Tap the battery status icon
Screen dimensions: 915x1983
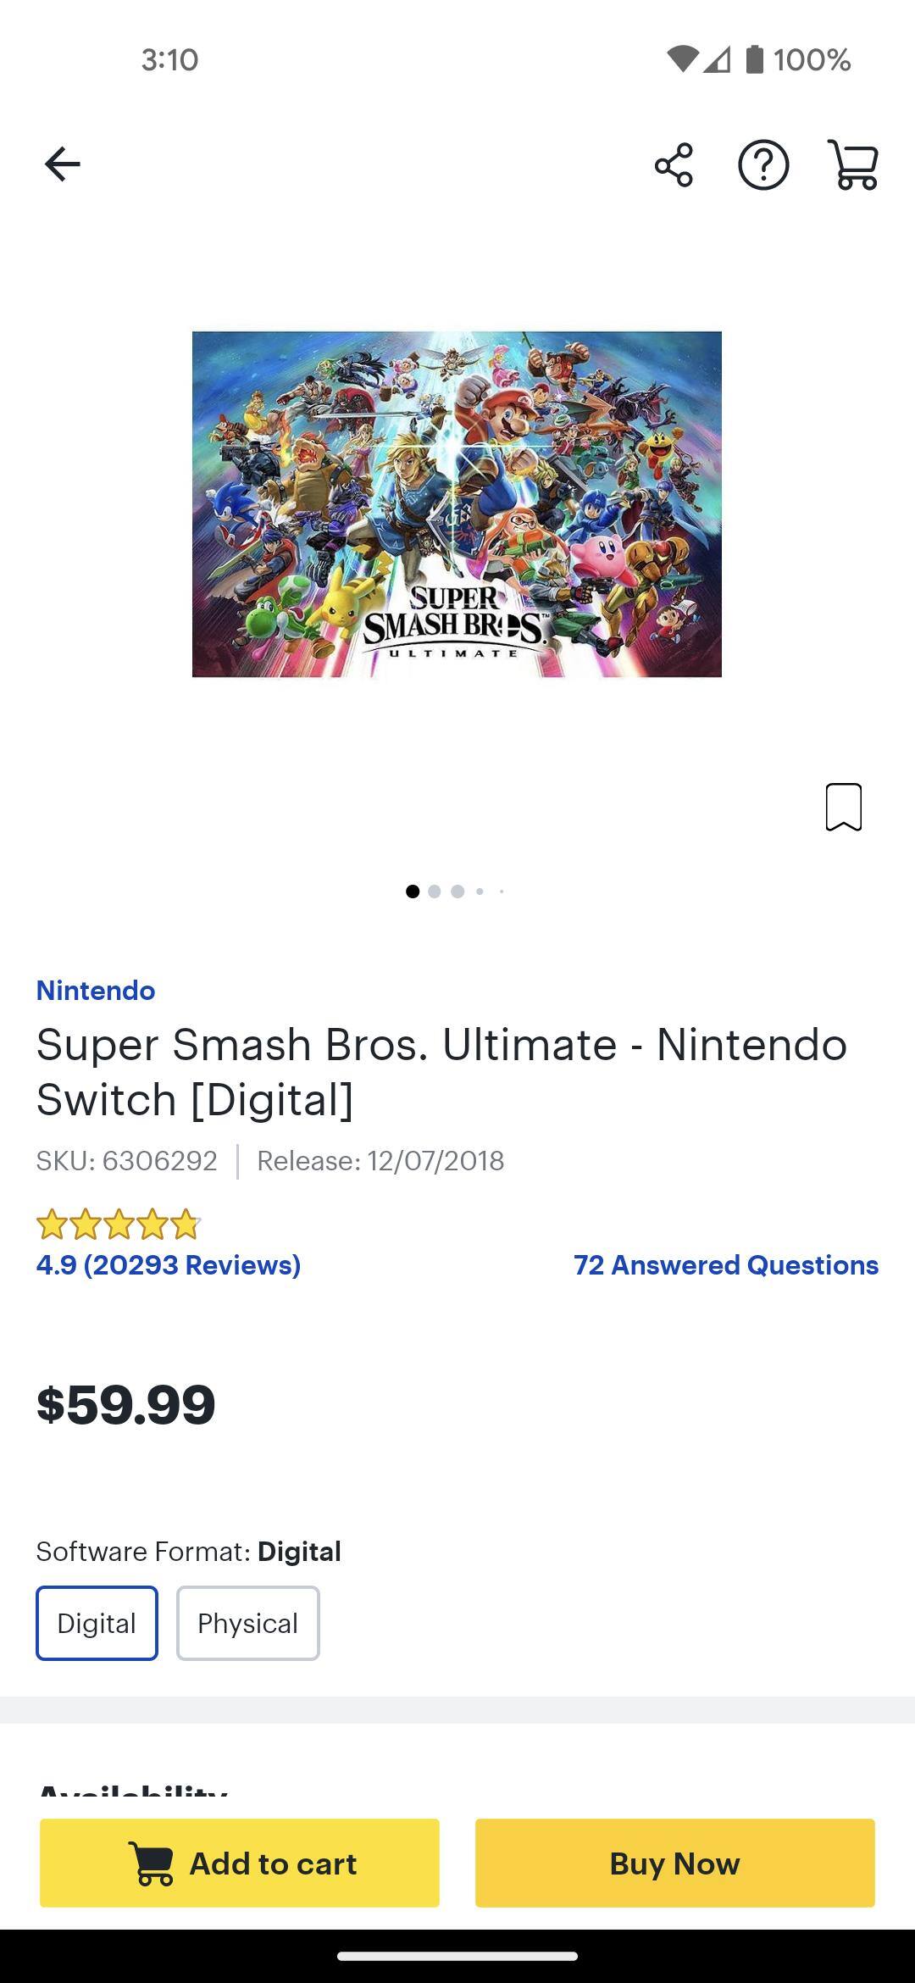pos(755,59)
